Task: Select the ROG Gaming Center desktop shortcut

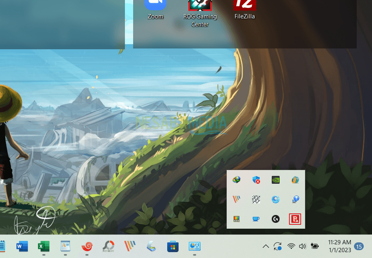Action: click(x=200, y=14)
